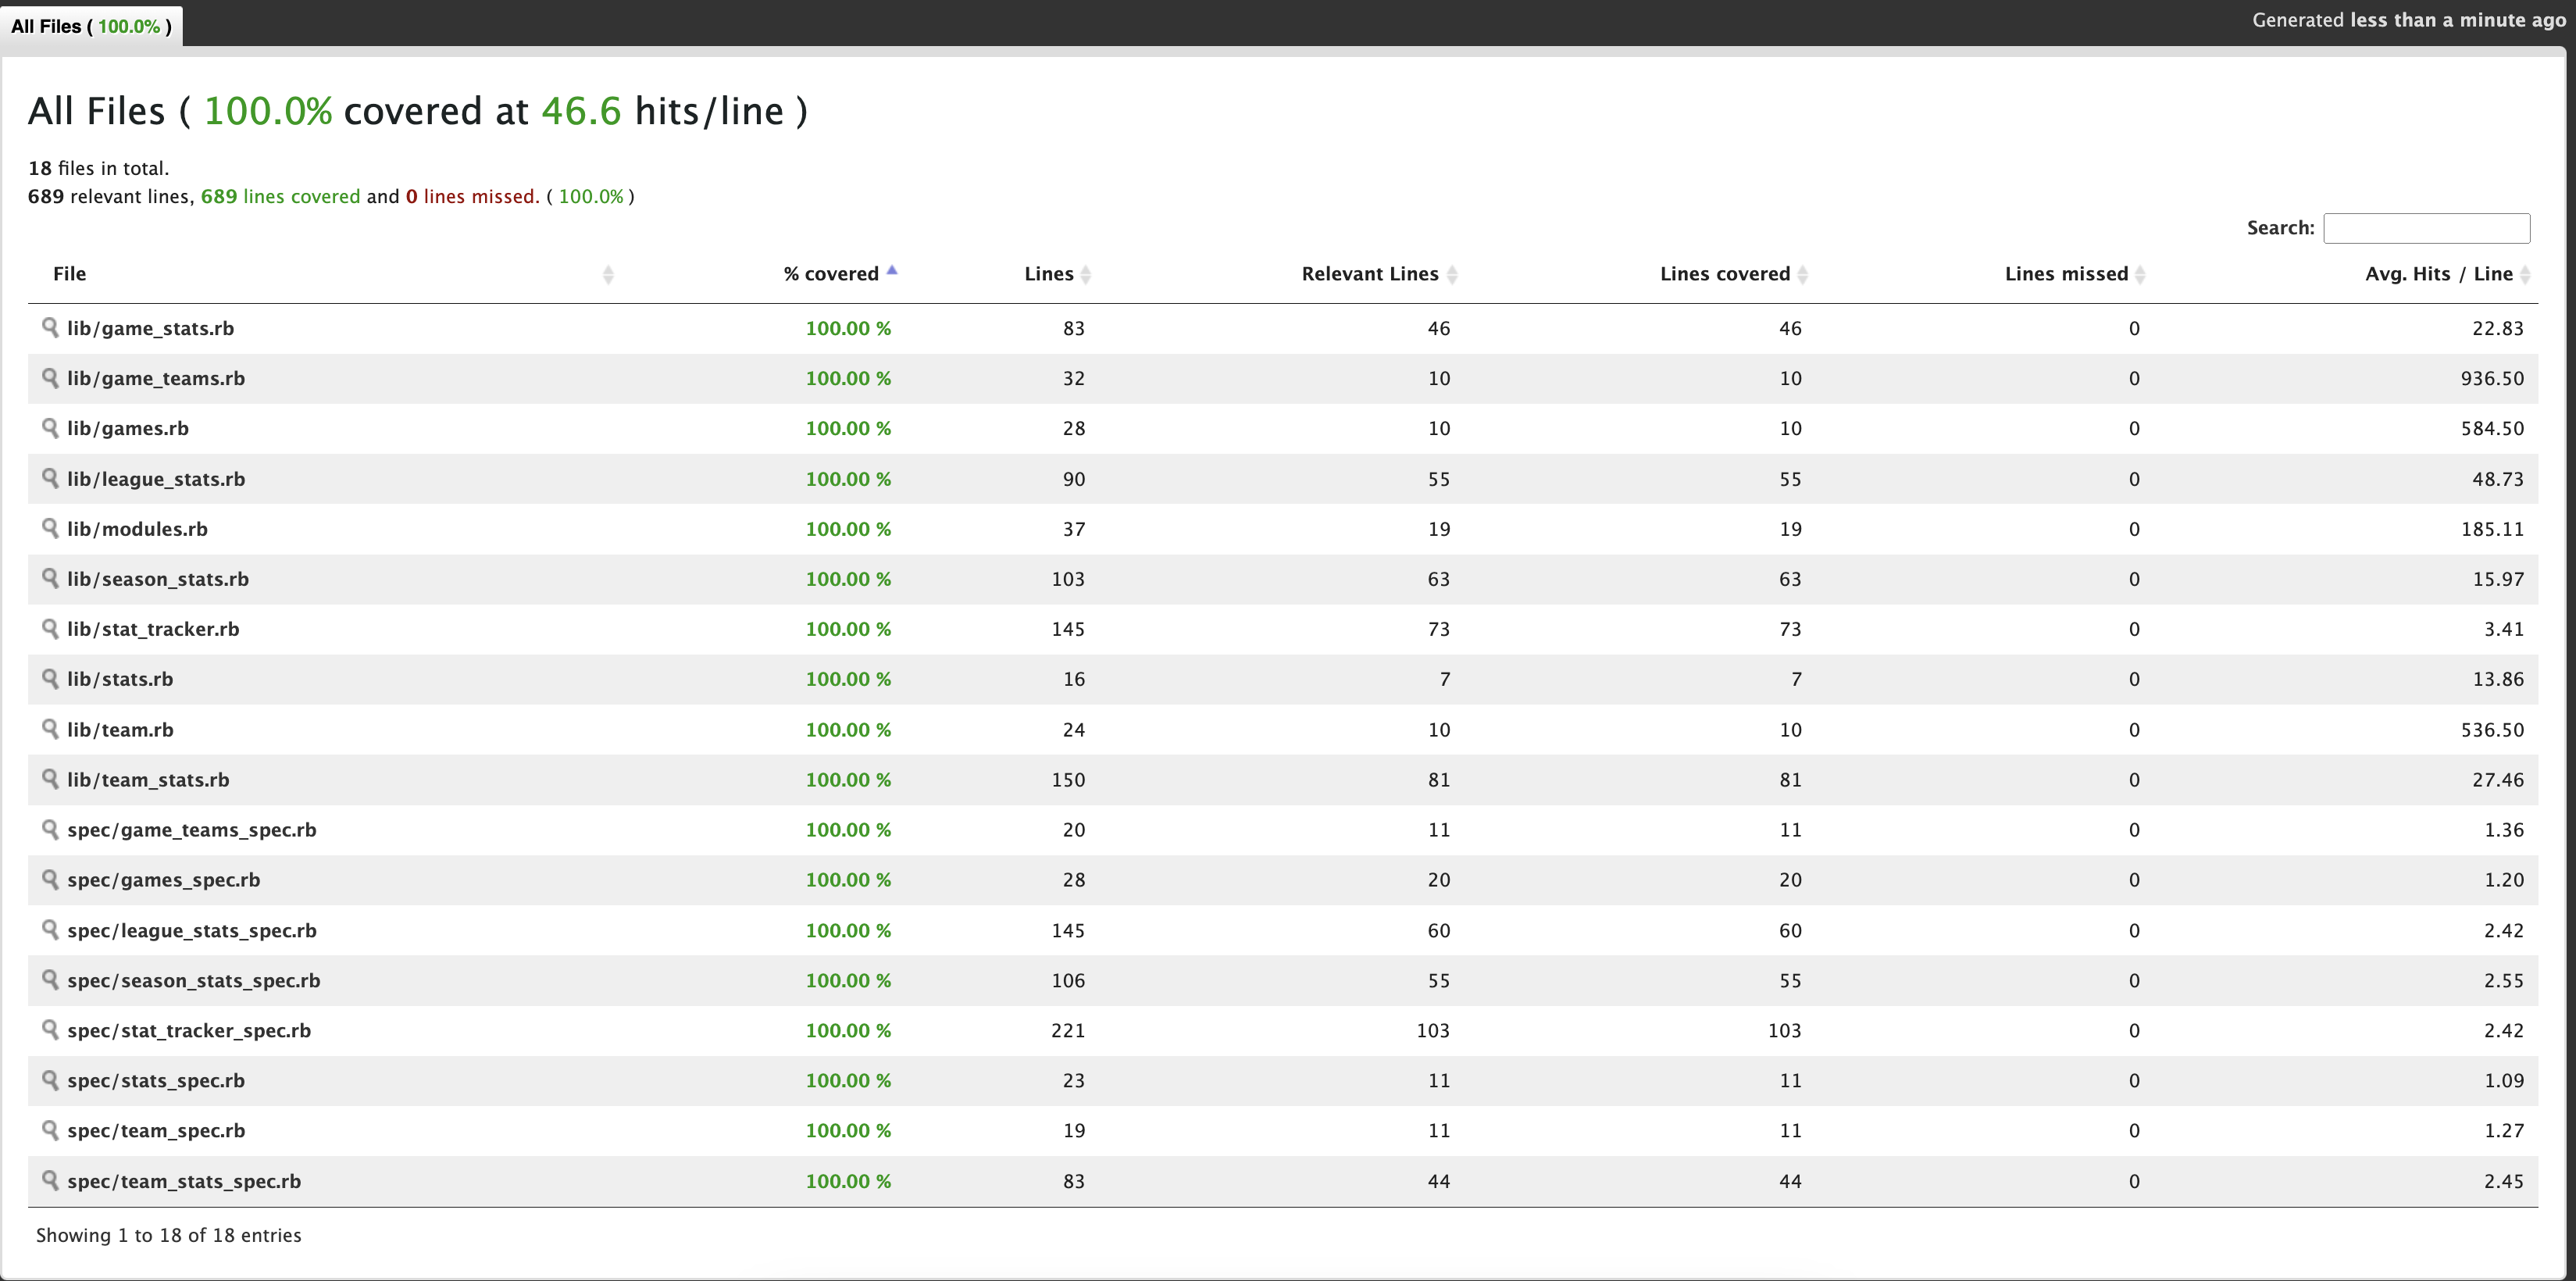The height and width of the screenshot is (1281, 2576).
Task: Click '18 files in total.' summary
Action: point(99,168)
